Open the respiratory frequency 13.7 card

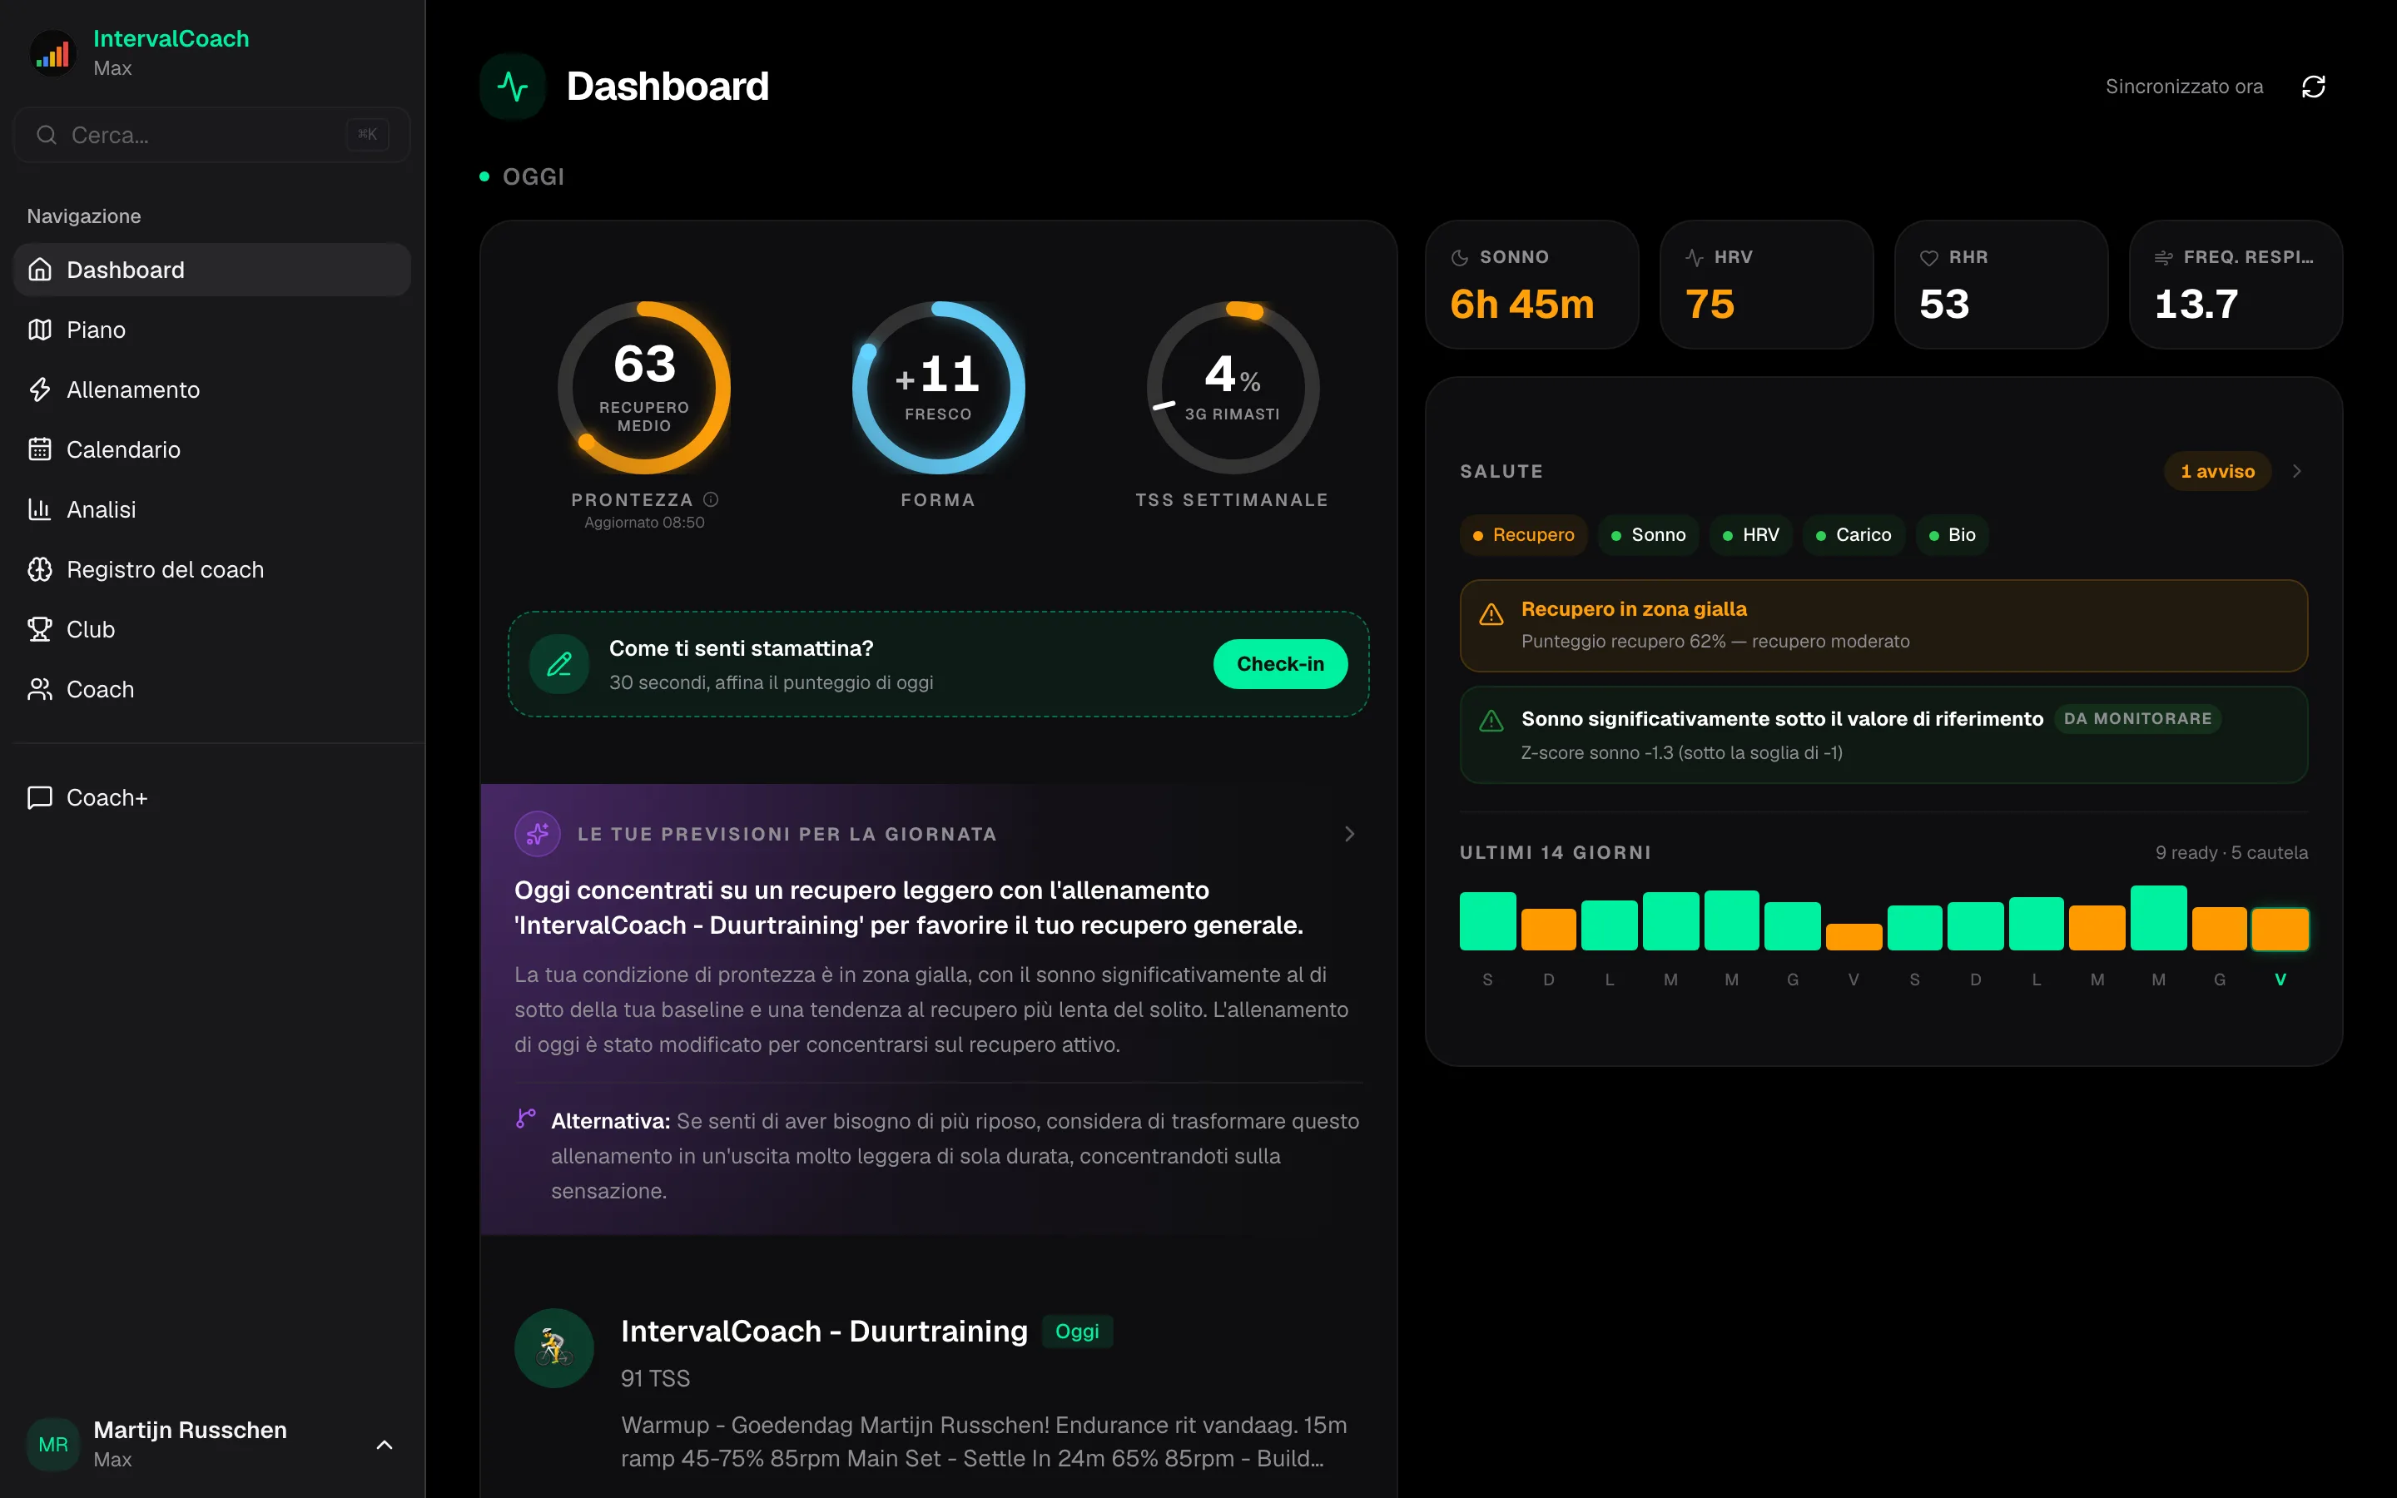2236,285
